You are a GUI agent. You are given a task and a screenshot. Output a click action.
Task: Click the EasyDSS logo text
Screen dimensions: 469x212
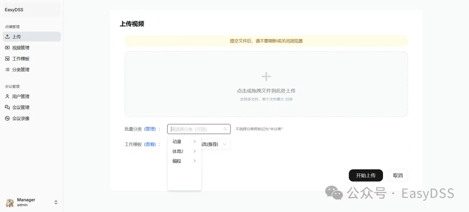click(x=14, y=10)
